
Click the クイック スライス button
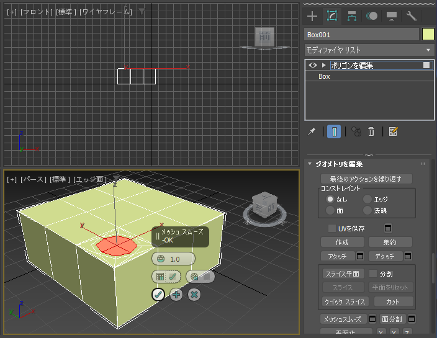pyautogui.click(x=345, y=301)
